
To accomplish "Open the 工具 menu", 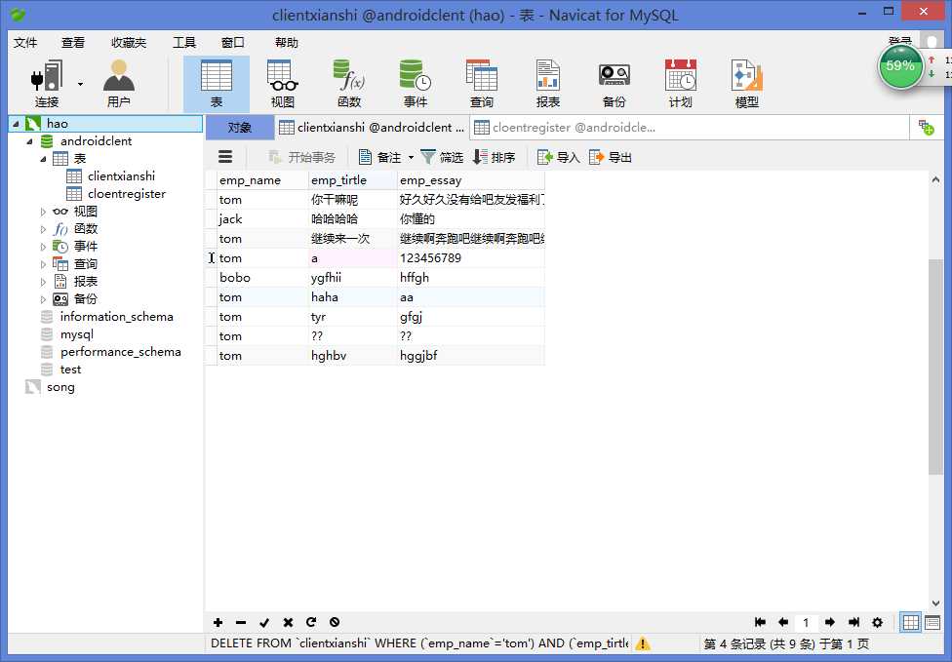I will [x=184, y=43].
